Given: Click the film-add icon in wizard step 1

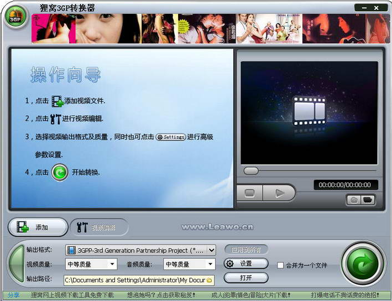Looking at the screenshot, I should (x=58, y=101).
